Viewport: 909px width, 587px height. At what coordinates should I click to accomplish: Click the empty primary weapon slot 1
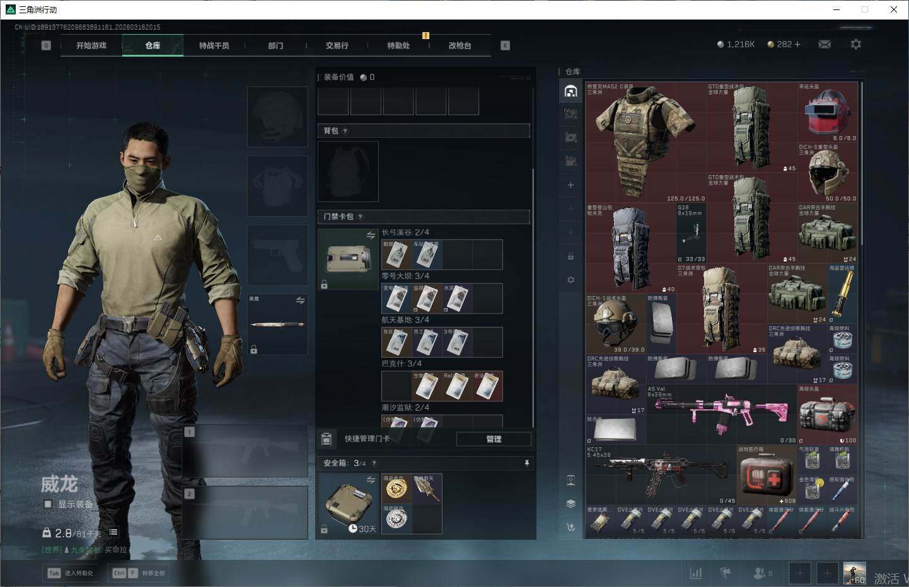(245, 451)
